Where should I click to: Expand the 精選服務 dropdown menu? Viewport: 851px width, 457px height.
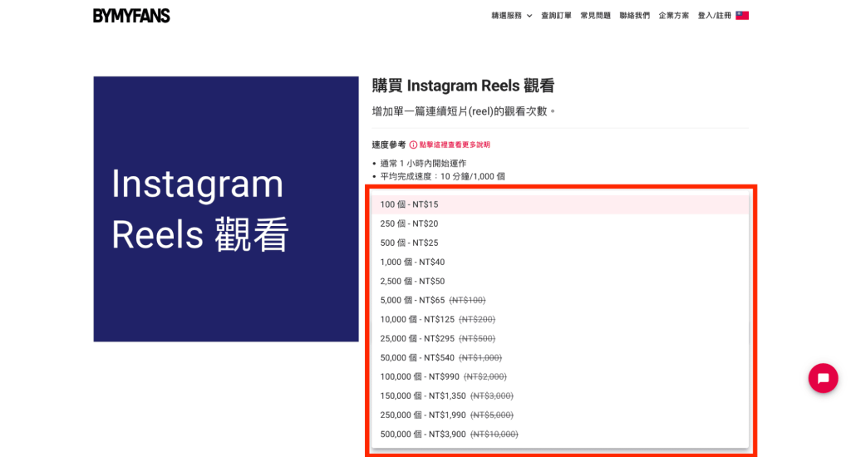tap(511, 16)
